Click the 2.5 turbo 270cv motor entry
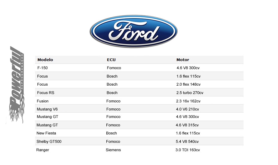 pyautogui.click(x=190, y=93)
